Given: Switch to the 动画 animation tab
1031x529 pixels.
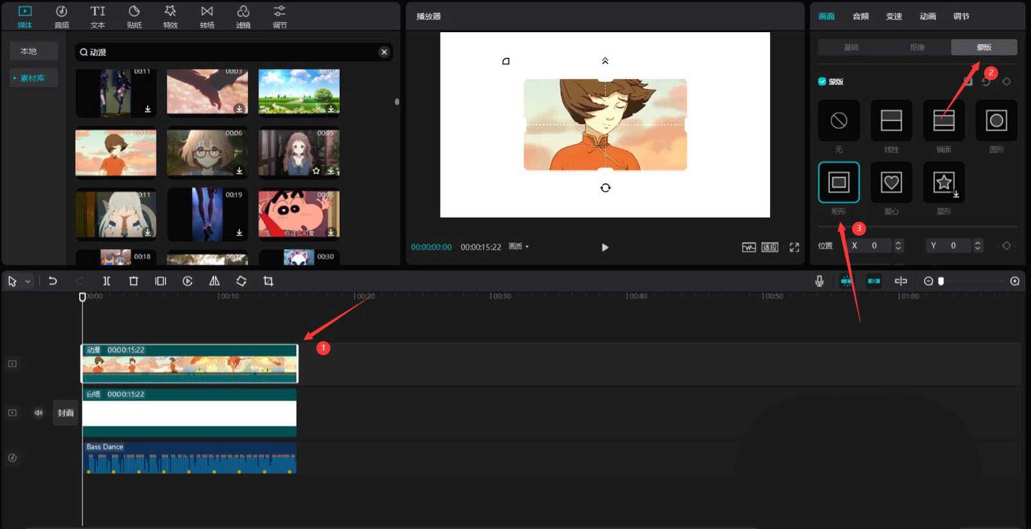Looking at the screenshot, I should tap(927, 16).
